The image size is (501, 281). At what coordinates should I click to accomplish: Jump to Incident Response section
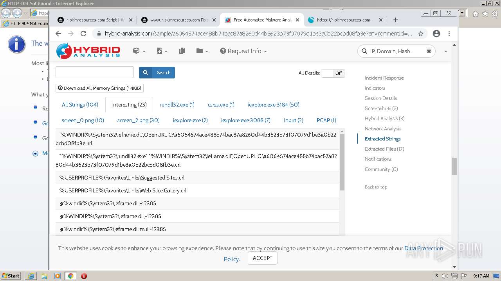(x=384, y=78)
